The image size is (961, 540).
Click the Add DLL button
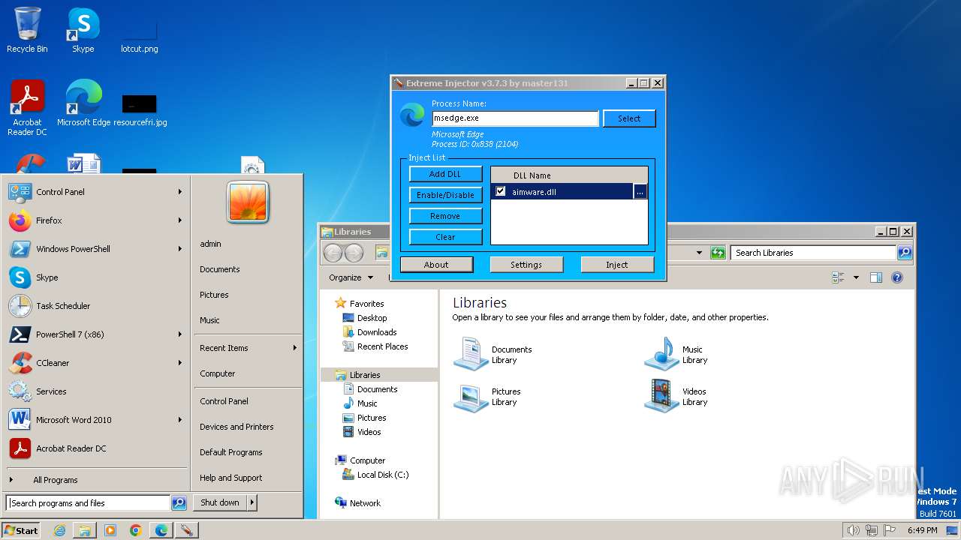pos(445,174)
